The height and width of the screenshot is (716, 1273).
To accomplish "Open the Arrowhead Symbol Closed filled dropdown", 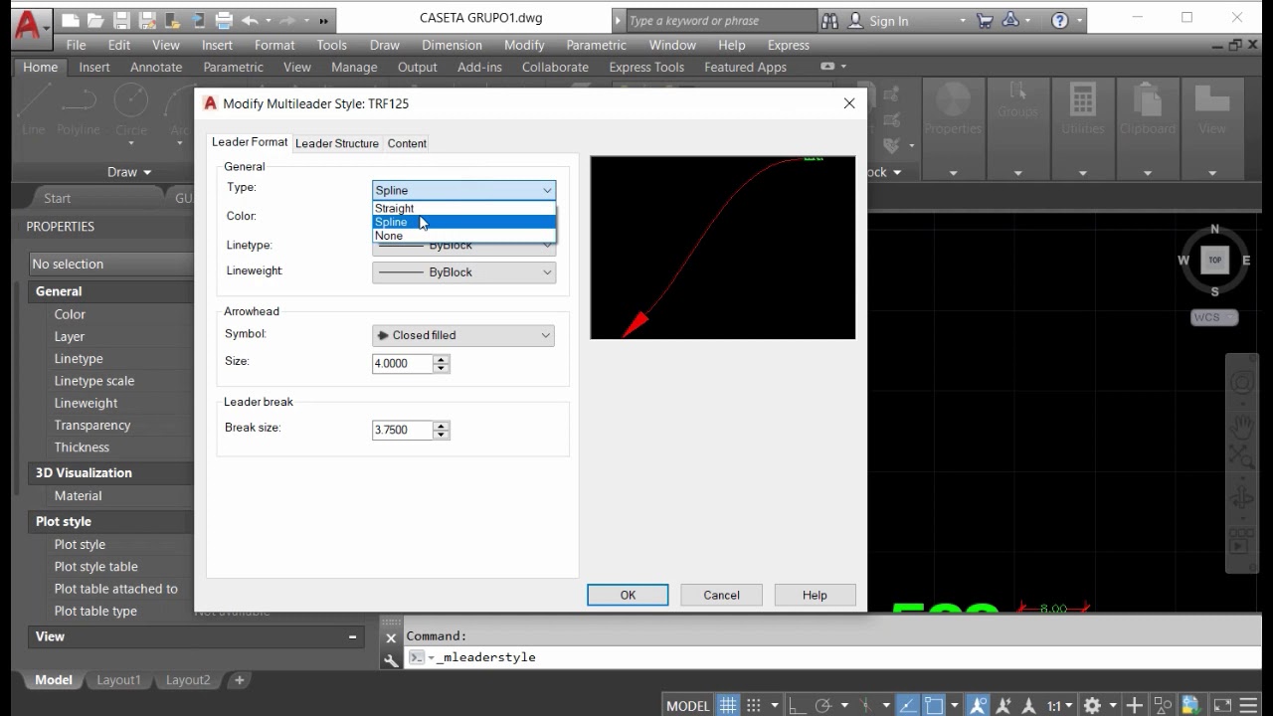I will (463, 335).
